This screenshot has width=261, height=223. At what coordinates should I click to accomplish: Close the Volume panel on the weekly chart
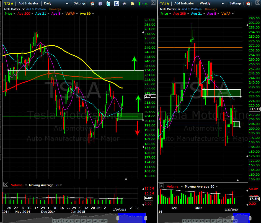(161, 186)
